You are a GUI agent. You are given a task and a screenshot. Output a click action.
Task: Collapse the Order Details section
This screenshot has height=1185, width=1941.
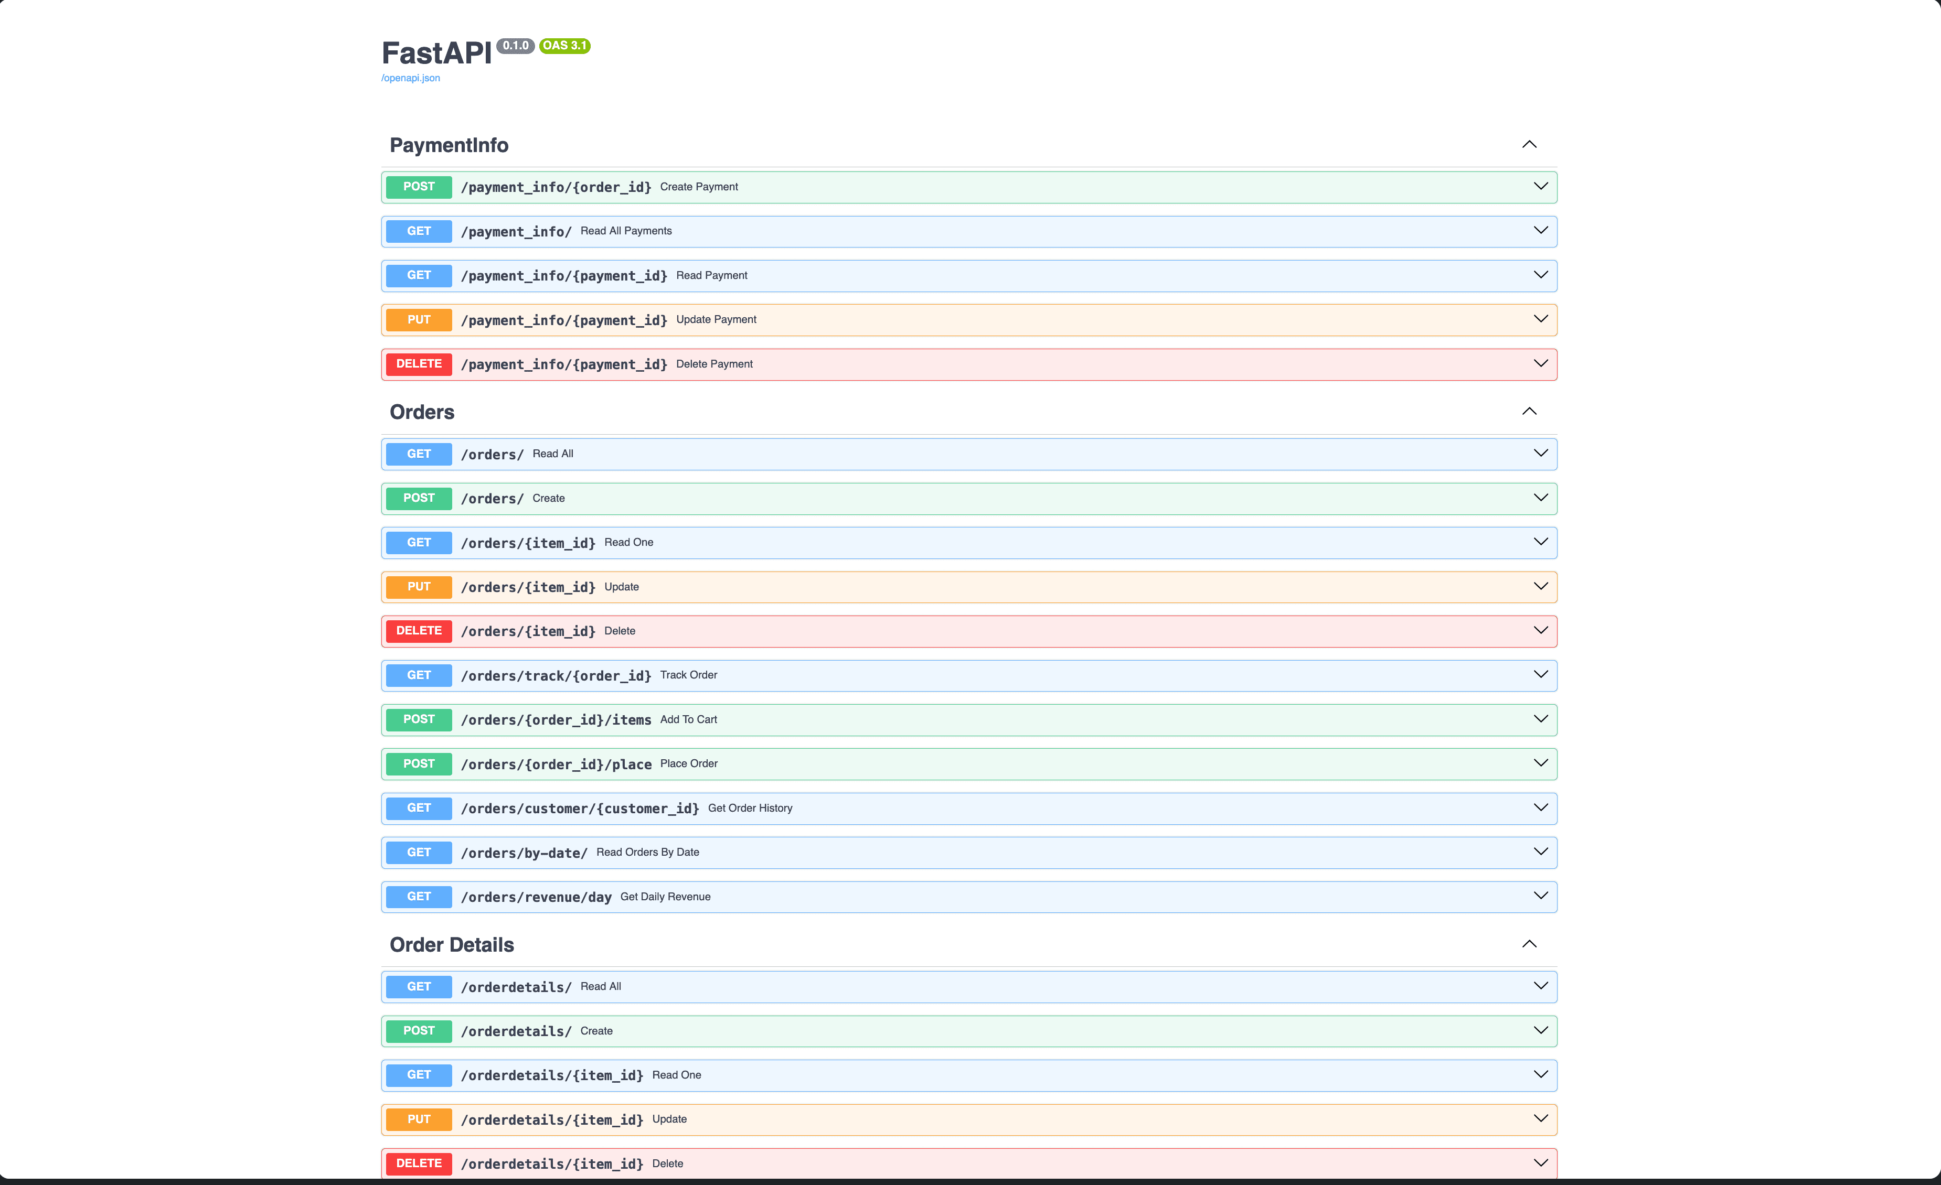[1529, 943]
